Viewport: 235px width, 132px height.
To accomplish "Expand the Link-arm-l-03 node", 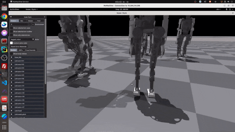I will 12,68.
